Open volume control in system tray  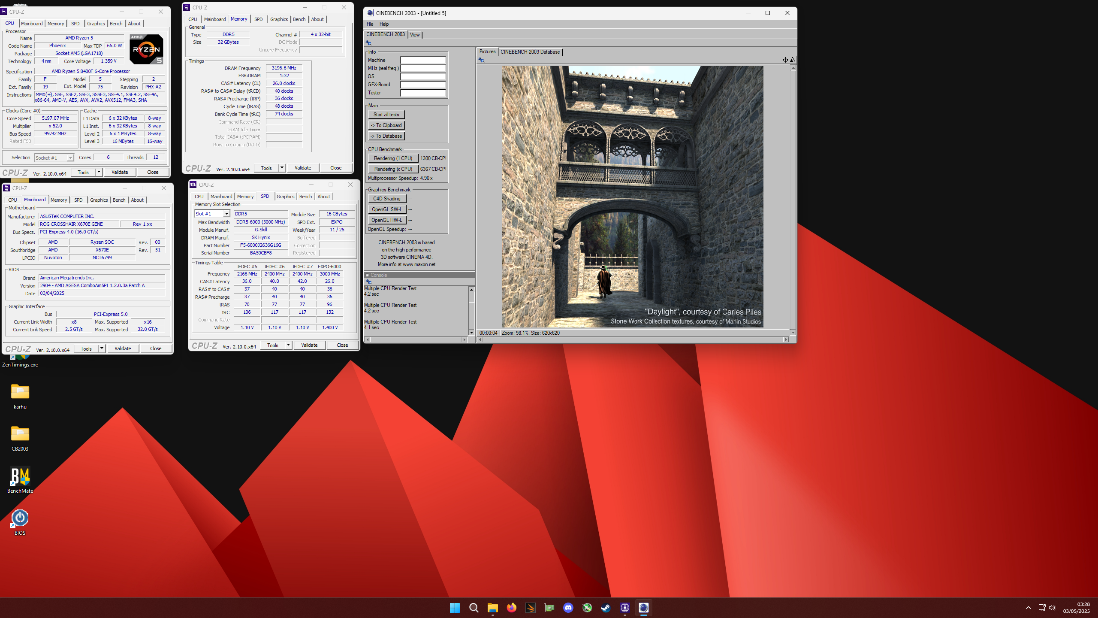(1052, 608)
